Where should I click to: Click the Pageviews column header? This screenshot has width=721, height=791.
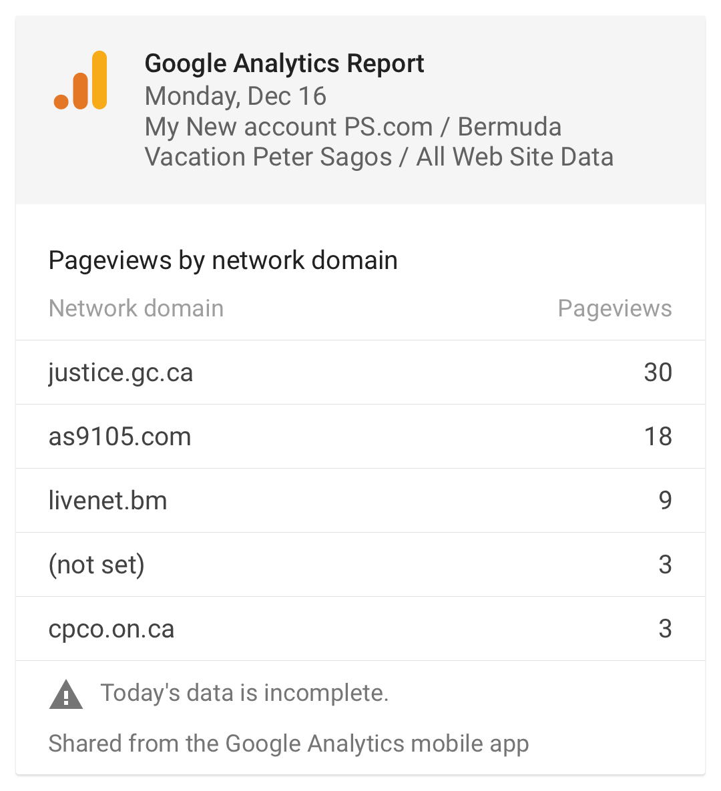[615, 308]
